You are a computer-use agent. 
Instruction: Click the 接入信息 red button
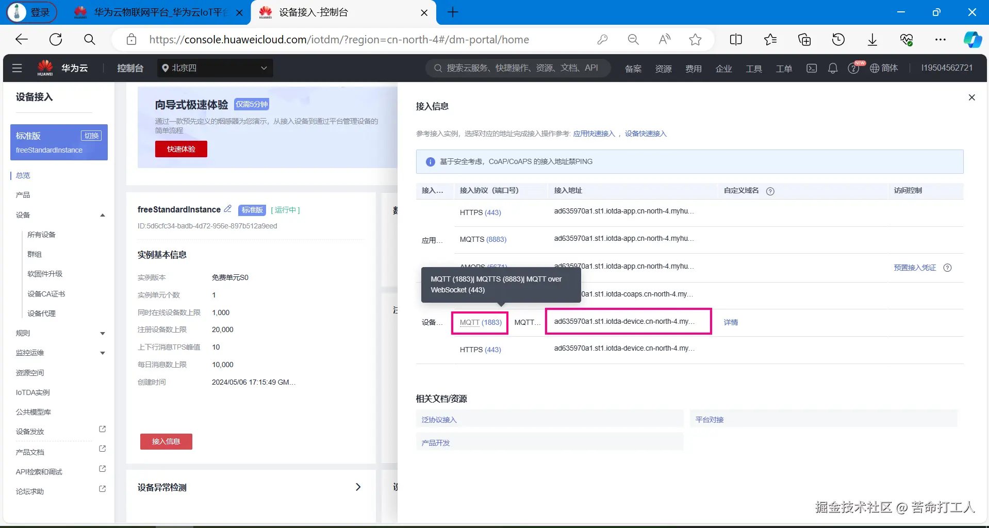click(166, 441)
